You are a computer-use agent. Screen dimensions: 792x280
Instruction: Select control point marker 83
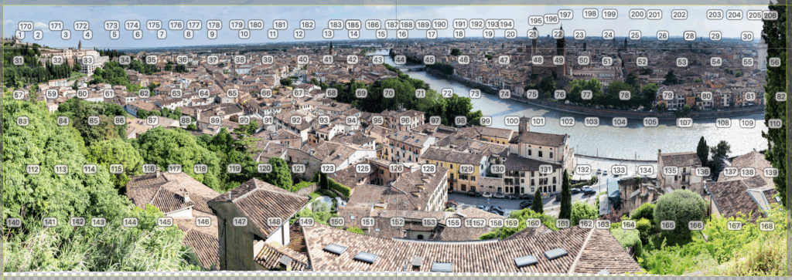click(22, 121)
